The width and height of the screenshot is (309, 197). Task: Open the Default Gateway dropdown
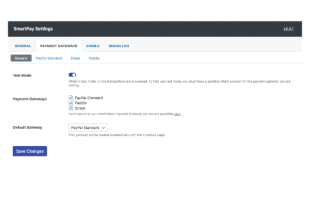point(88,127)
